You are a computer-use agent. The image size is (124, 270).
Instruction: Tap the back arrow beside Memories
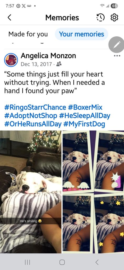click(10, 18)
